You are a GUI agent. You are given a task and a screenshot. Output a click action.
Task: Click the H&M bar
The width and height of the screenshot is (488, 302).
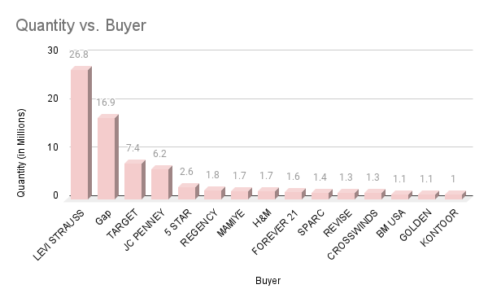268,194
